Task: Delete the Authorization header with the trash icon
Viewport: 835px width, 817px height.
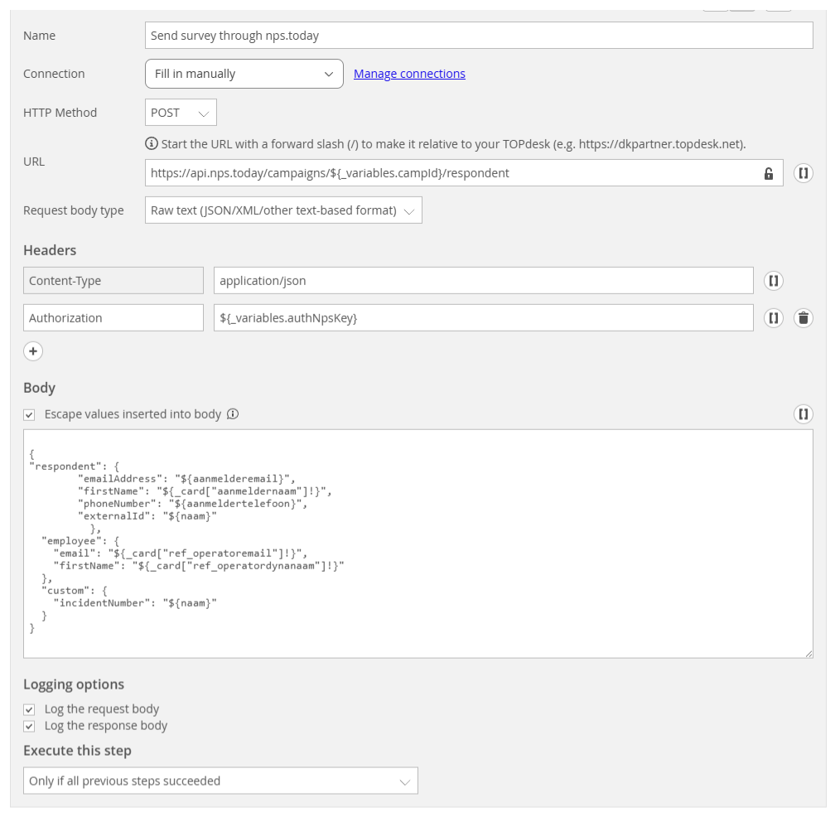Action: coord(803,317)
